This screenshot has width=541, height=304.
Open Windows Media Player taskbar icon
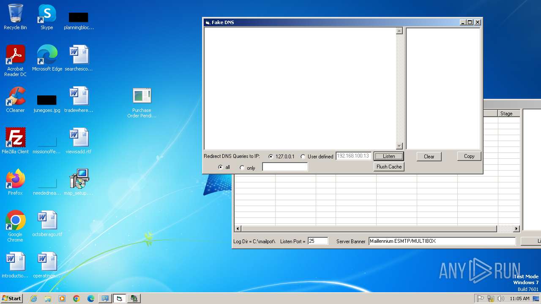[x=62, y=299]
